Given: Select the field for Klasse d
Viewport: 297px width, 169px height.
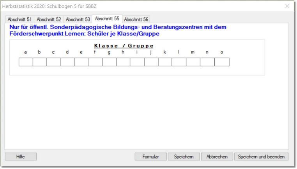Looking at the screenshot, I should coord(67,62).
